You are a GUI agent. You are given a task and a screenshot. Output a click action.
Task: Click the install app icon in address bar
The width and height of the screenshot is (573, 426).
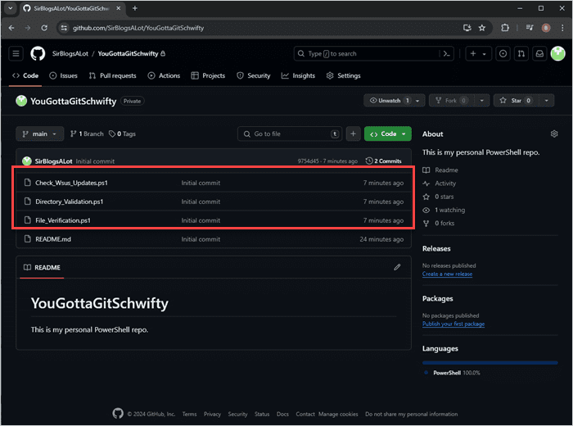[x=467, y=28]
